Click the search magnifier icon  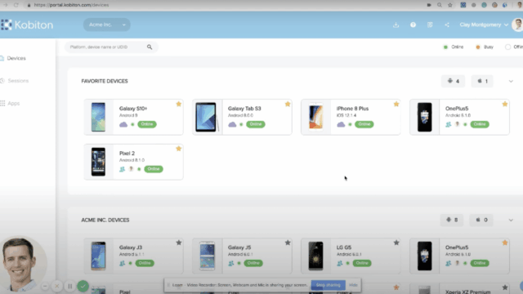tap(150, 47)
